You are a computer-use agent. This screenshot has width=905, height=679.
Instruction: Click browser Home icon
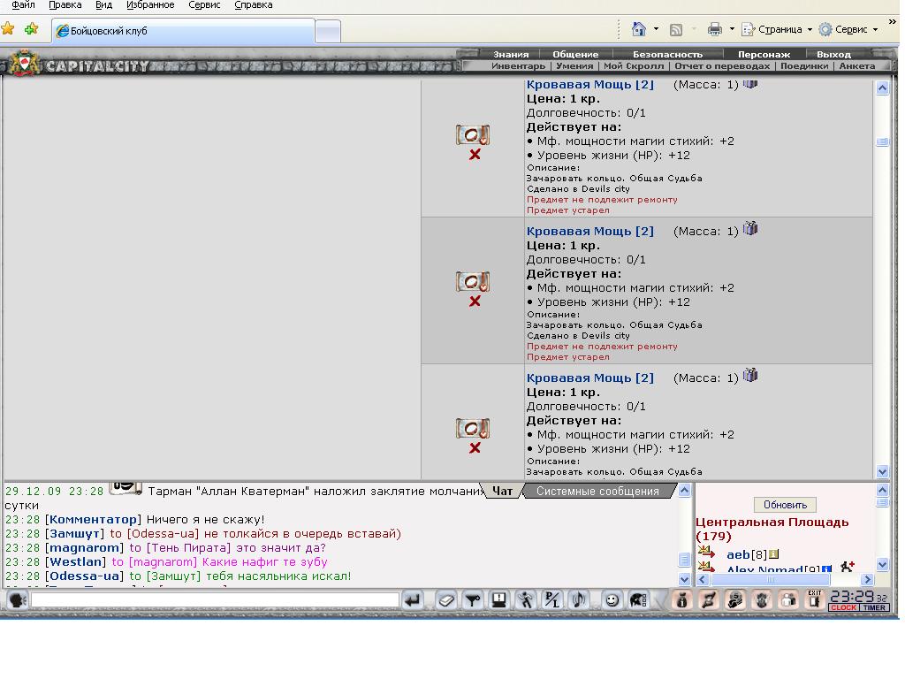tap(638, 29)
